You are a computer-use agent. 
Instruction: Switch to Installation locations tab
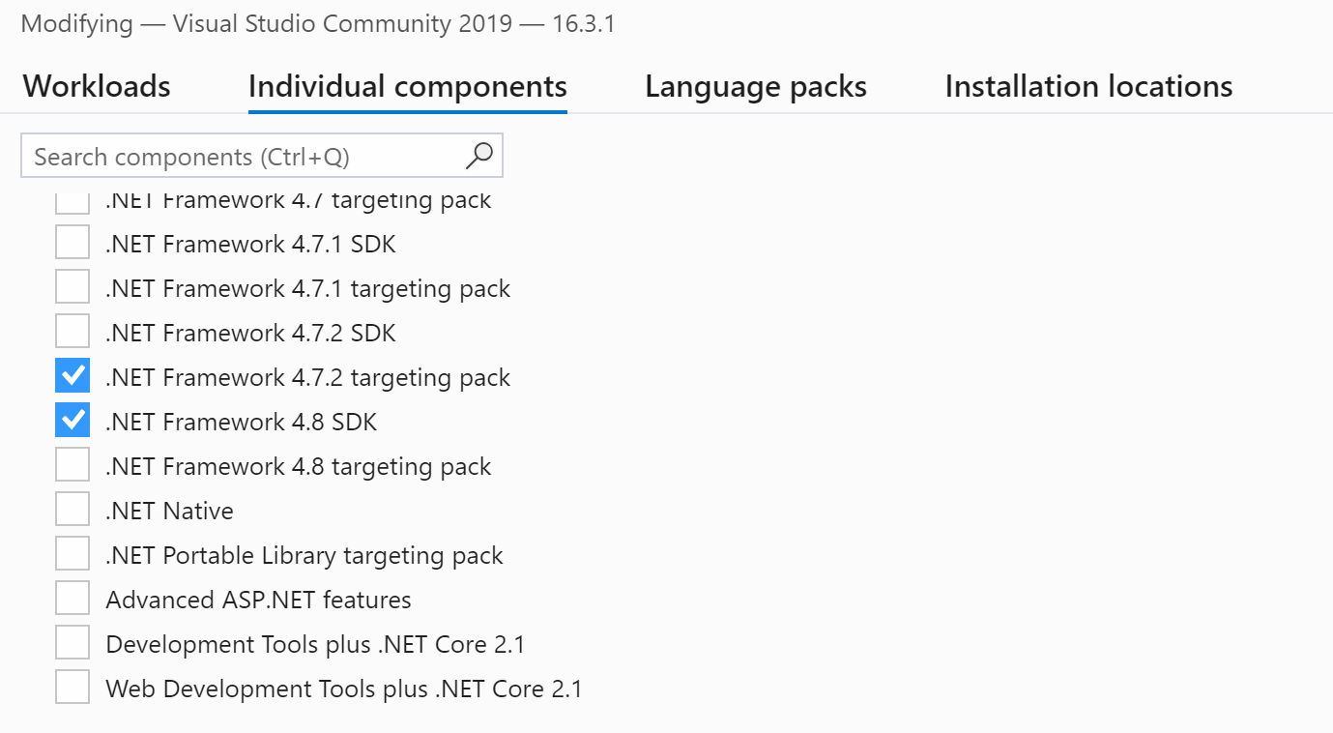1087,86
